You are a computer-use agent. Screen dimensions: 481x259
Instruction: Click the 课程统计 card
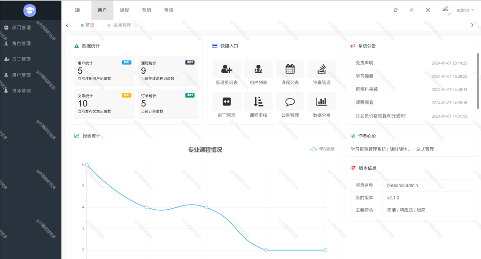click(x=168, y=71)
